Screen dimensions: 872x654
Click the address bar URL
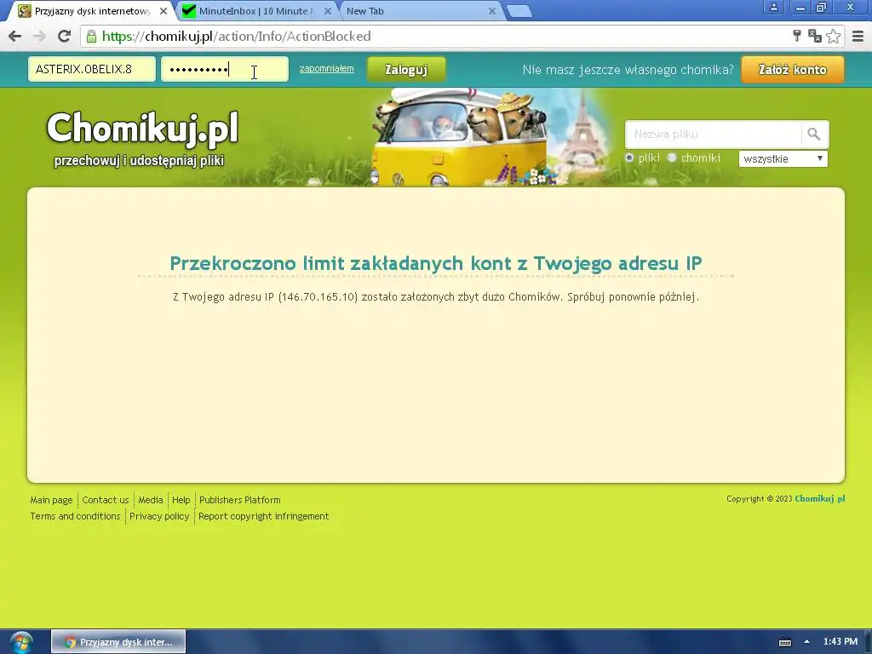click(237, 36)
